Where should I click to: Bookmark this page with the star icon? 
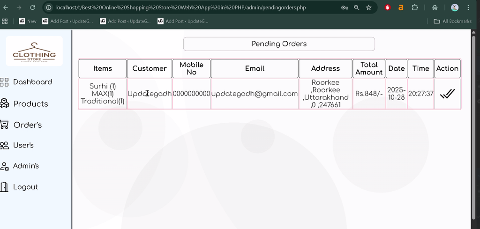(368, 7)
